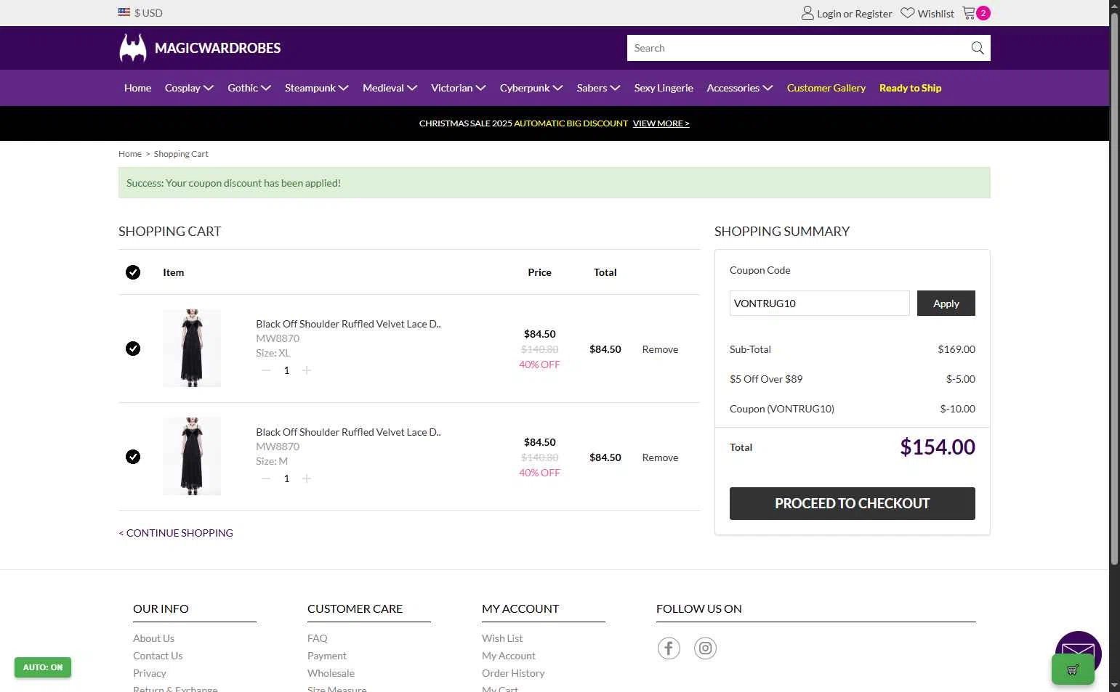Uncheck the Size M dress item

pyautogui.click(x=133, y=457)
